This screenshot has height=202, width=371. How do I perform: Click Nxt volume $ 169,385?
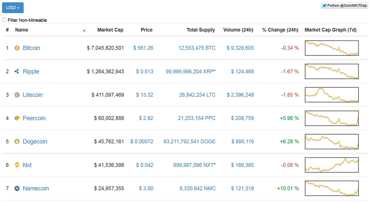click(x=242, y=165)
